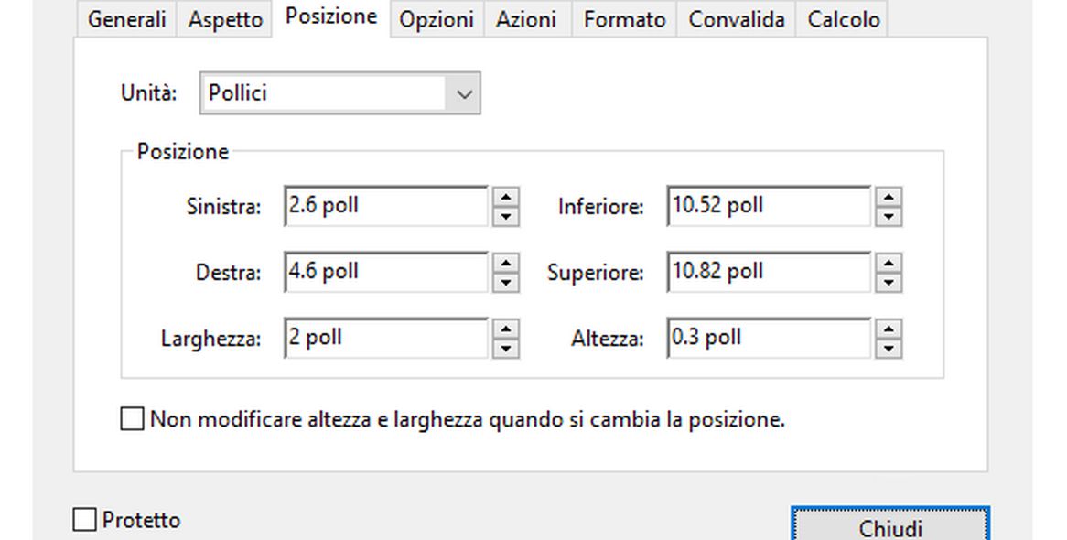The height and width of the screenshot is (540, 1067).
Task: Decrease the Larghezza value with down arrow
Action: pos(505,349)
